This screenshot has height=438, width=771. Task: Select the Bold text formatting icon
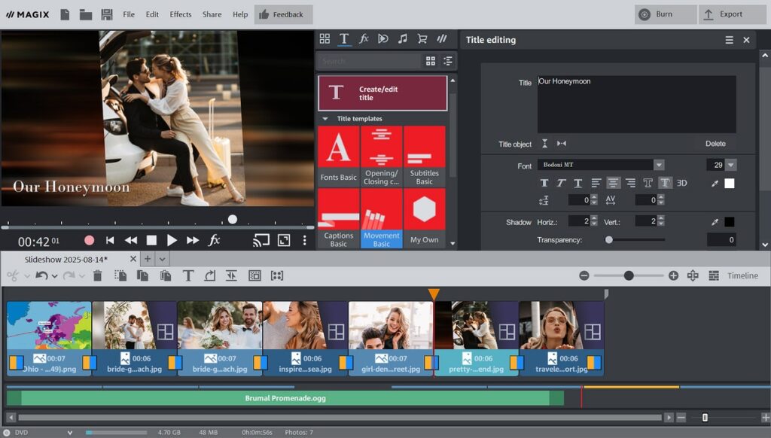544,183
